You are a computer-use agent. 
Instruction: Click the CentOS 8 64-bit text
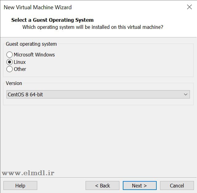coord(25,95)
